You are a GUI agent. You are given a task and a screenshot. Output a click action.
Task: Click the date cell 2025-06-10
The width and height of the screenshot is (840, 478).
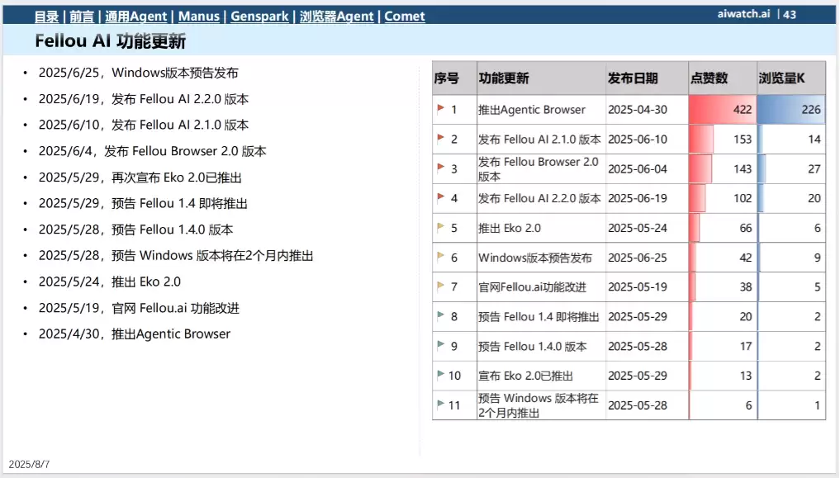click(648, 140)
